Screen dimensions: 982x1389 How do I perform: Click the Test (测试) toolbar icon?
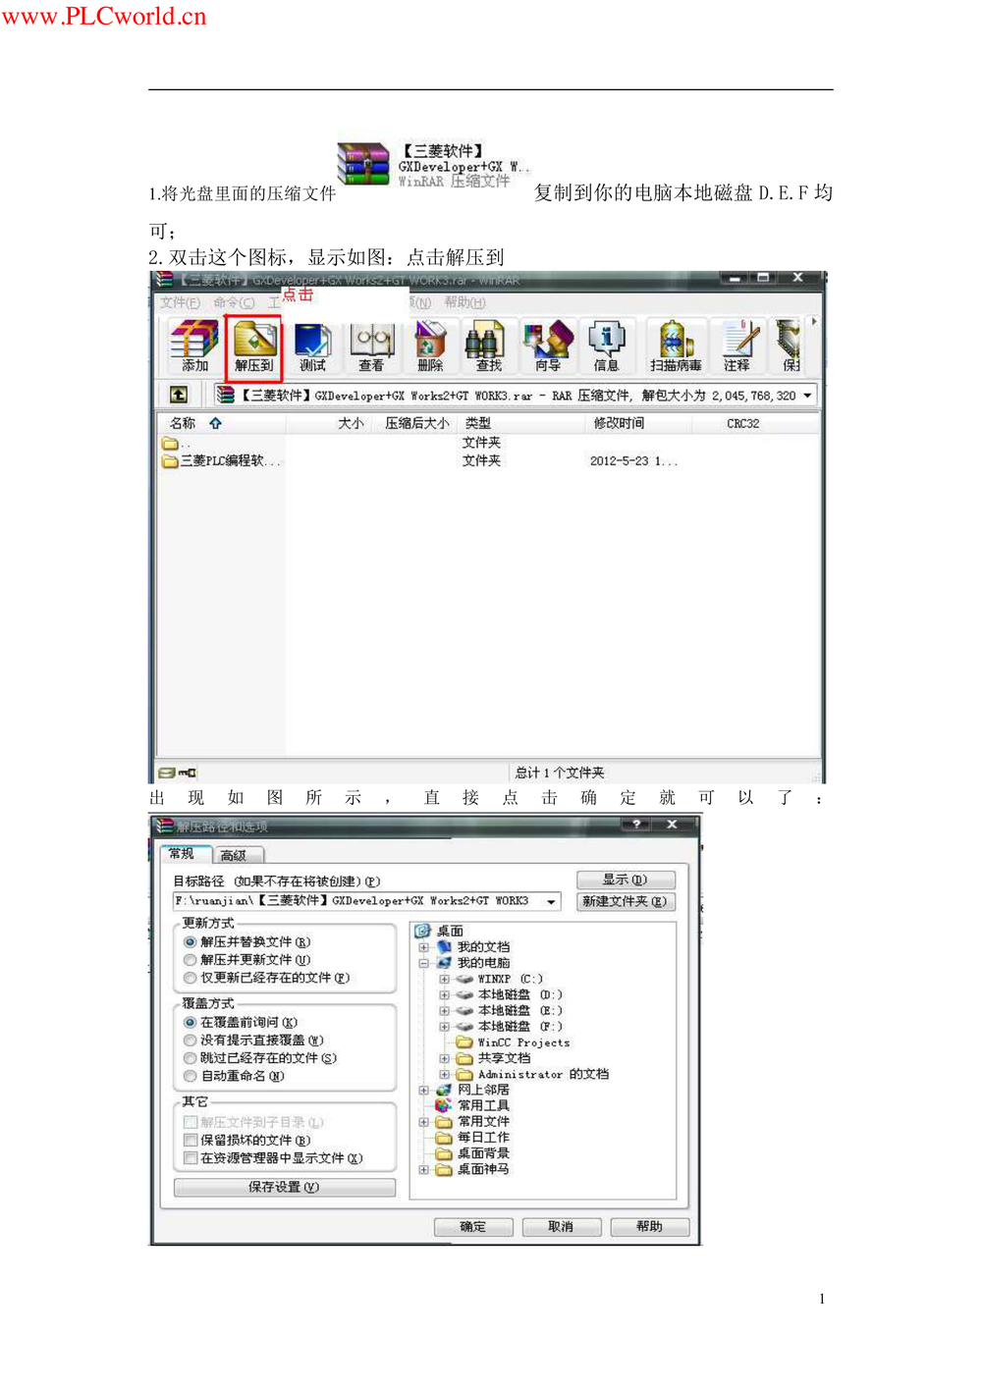tap(312, 346)
